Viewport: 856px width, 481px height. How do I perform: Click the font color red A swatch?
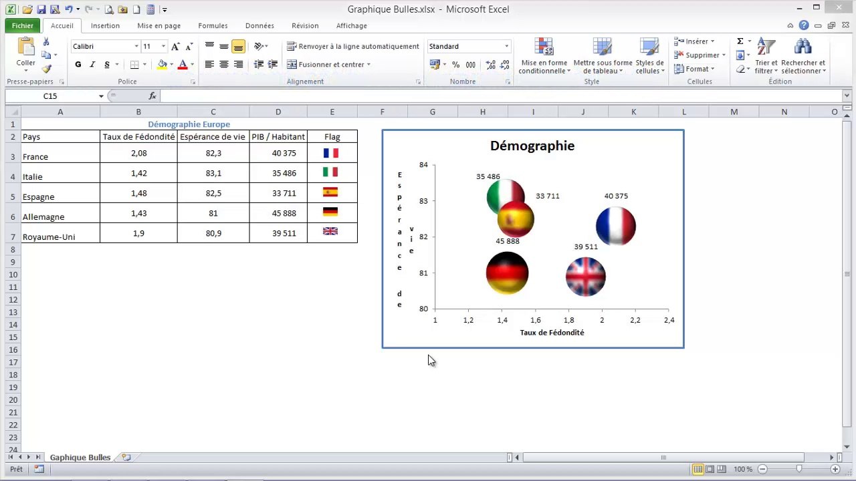[182, 65]
